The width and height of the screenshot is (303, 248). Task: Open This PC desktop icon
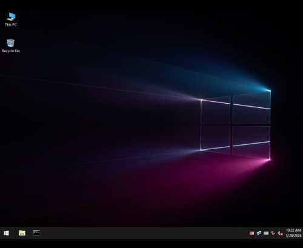coord(11,19)
